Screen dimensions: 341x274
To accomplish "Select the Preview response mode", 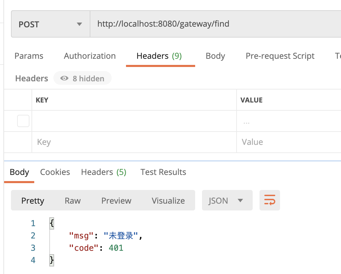I will (x=116, y=201).
